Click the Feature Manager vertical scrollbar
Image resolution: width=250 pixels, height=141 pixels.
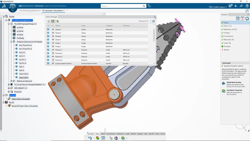pos(154,35)
